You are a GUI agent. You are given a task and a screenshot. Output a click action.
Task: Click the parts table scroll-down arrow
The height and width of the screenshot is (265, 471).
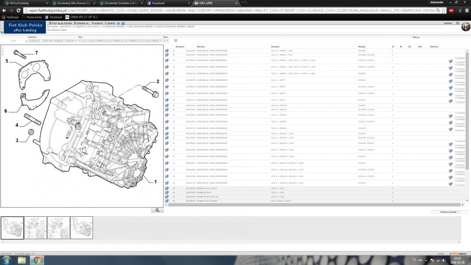tap(467, 201)
